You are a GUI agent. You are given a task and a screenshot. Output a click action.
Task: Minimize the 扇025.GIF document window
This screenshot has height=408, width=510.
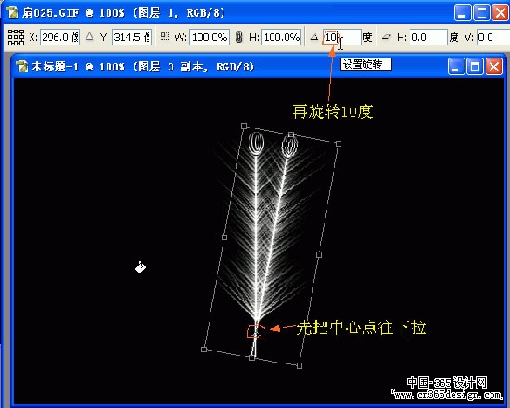tap(462, 13)
